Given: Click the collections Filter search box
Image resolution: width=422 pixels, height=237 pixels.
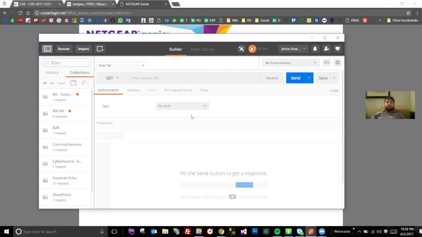Looking at the screenshot, I should [66, 63].
